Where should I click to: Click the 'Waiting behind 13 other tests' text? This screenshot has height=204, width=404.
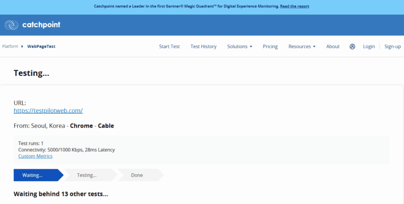click(x=61, y=194)
